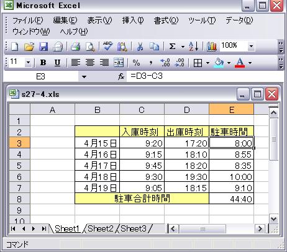Click the Sort Ascending A-Z icon

click(194, 47)
